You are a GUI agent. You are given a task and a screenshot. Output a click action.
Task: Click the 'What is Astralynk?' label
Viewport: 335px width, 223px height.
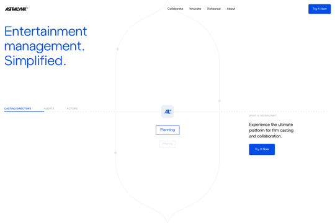[x=262, y=116]
